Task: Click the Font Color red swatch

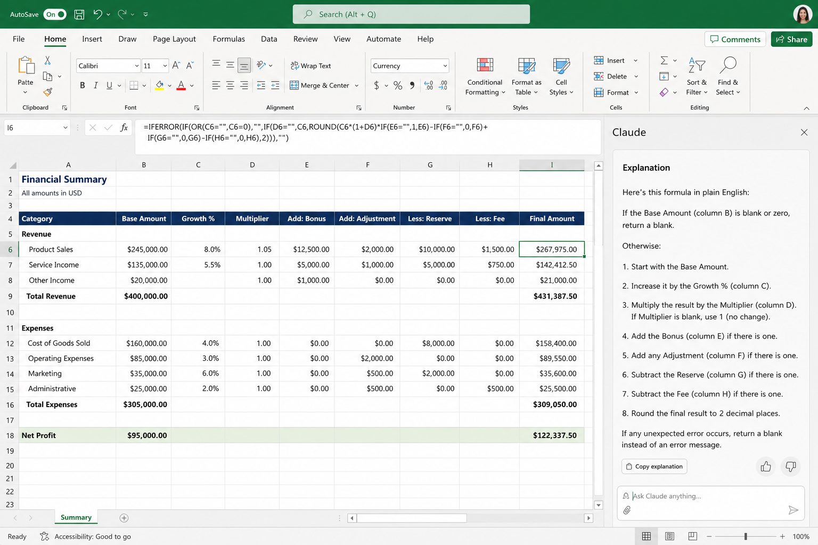Action: pos(181,85)
